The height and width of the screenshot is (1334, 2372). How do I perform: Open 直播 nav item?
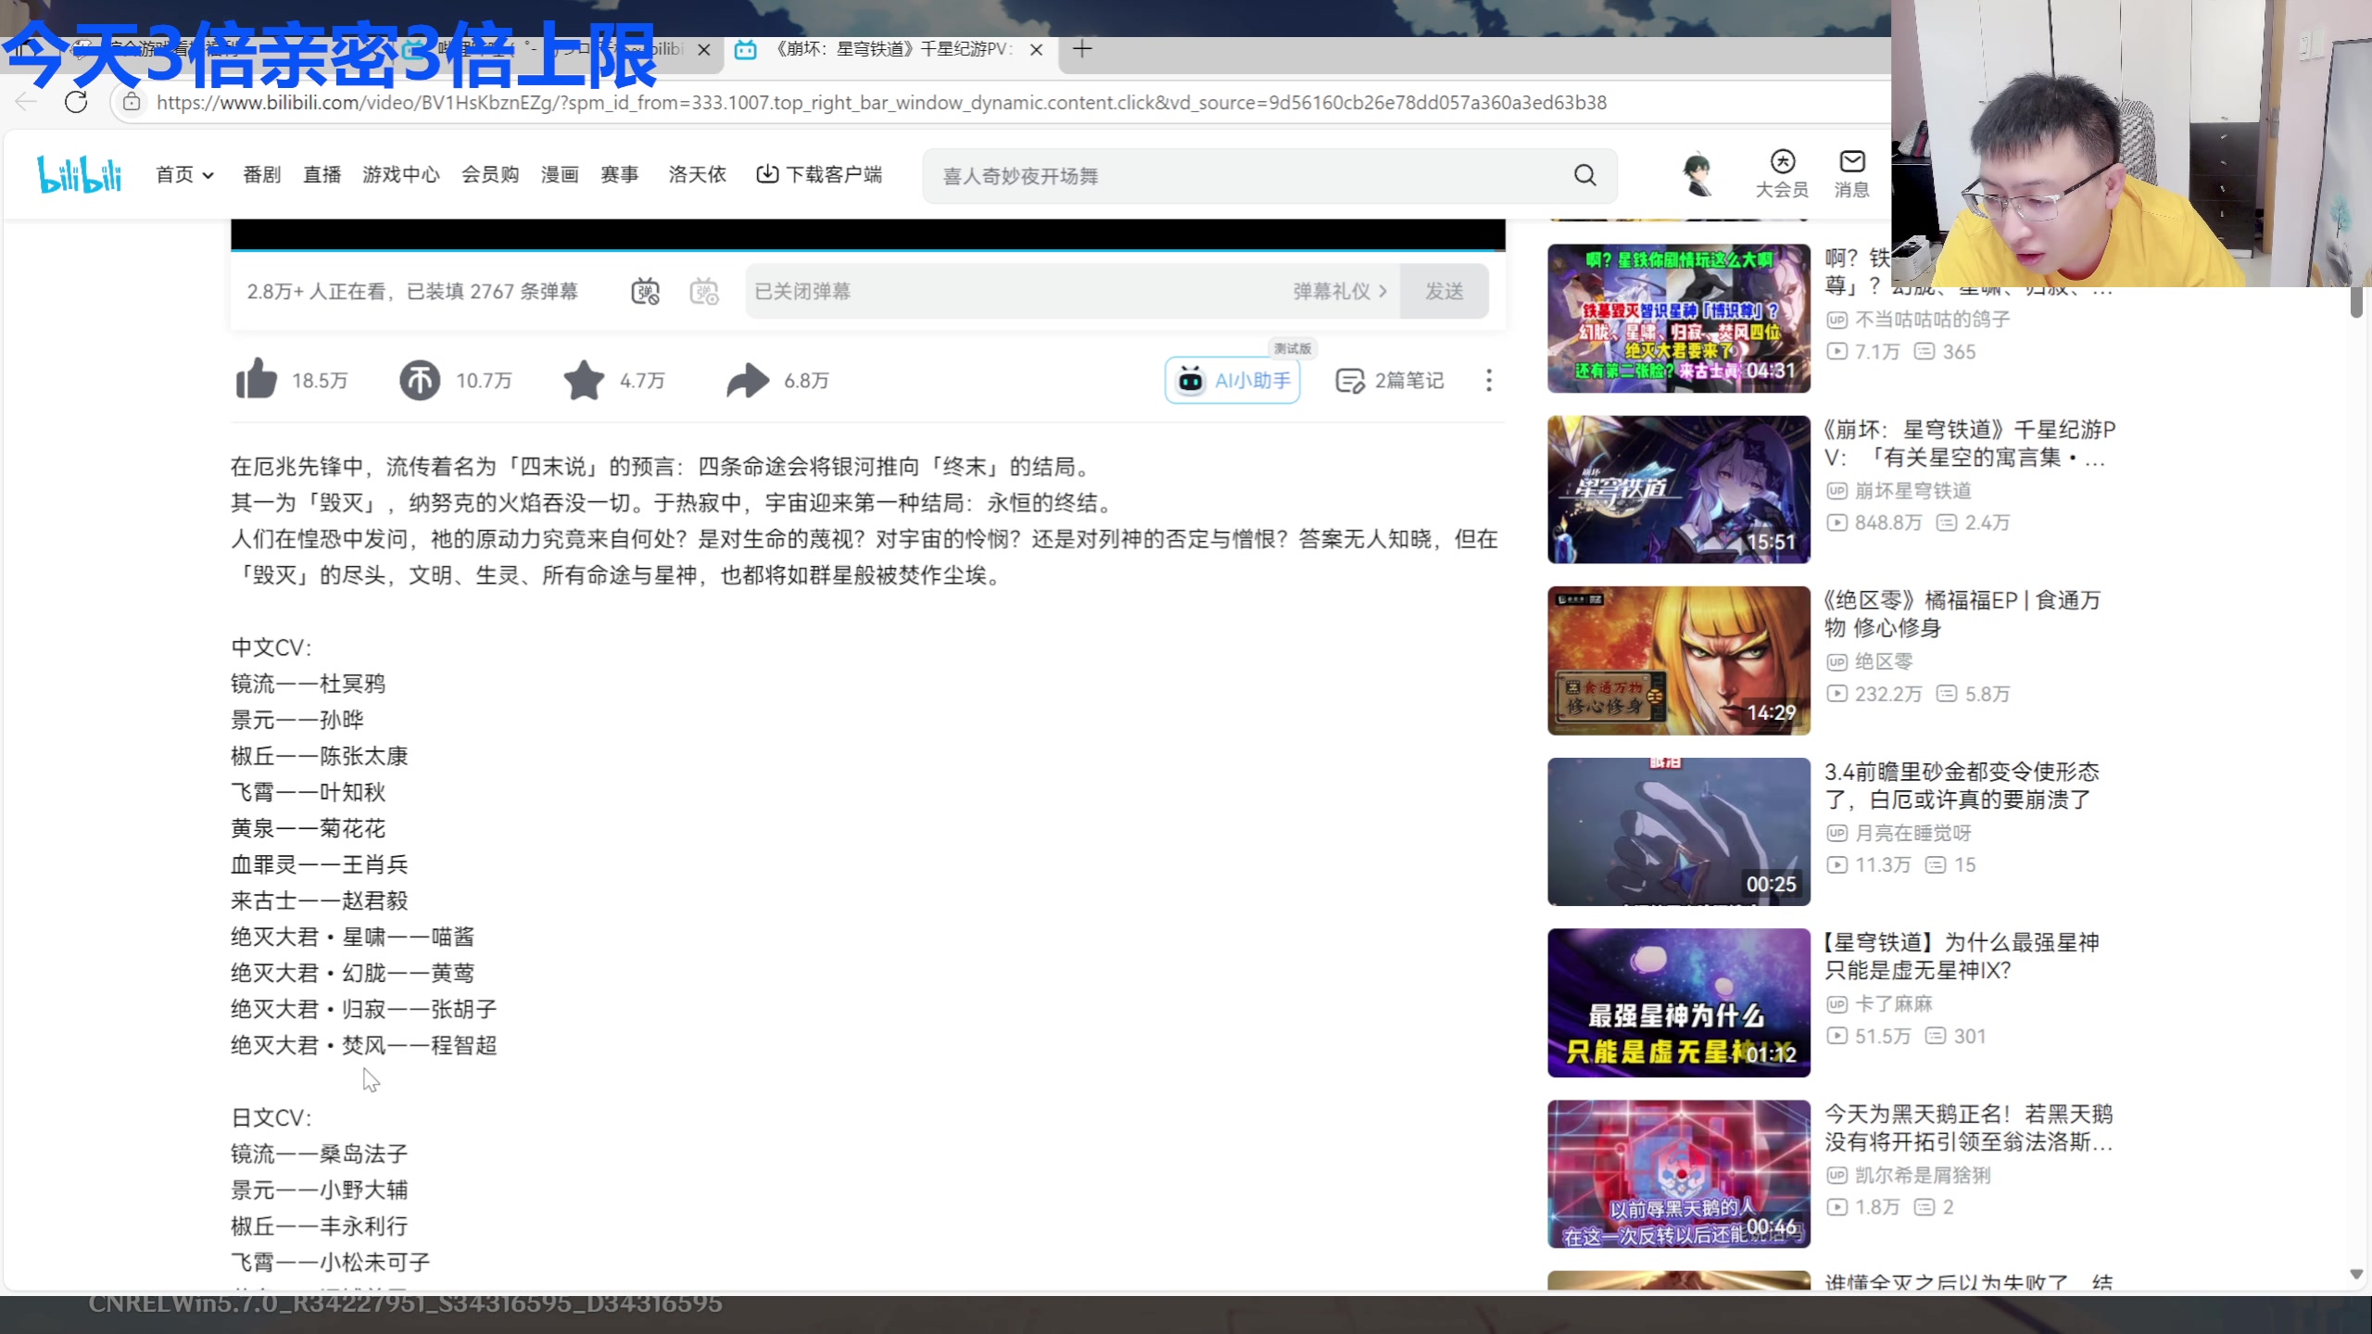(322, 174)
